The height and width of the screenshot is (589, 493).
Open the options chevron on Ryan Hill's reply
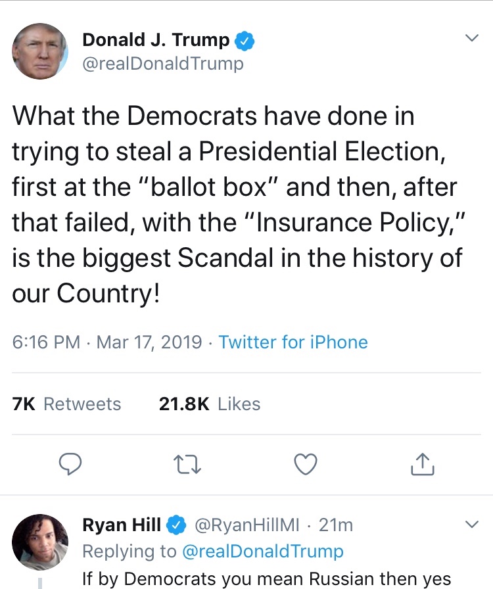pyautogui.click(x=471, y=525)
